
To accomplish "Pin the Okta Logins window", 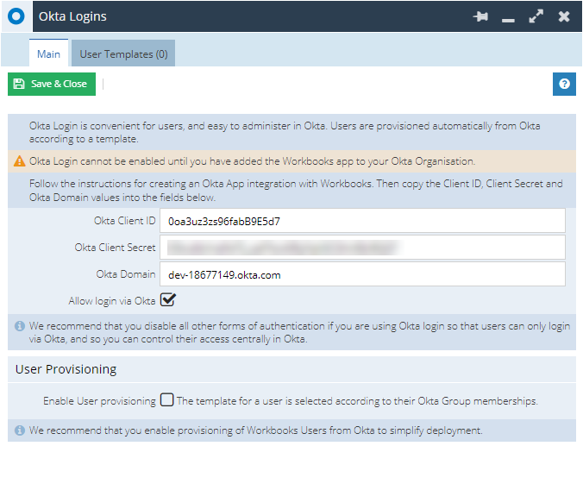I will [480, 16].
